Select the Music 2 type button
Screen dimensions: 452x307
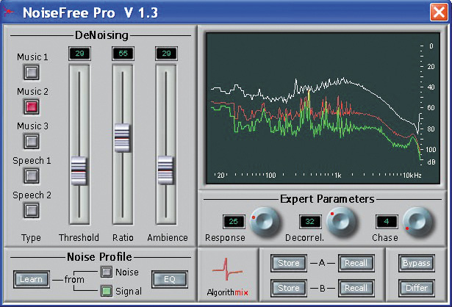(x=32, y=106)
